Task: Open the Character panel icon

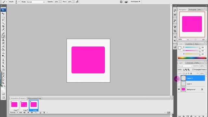Action: (x=175, y=37)
